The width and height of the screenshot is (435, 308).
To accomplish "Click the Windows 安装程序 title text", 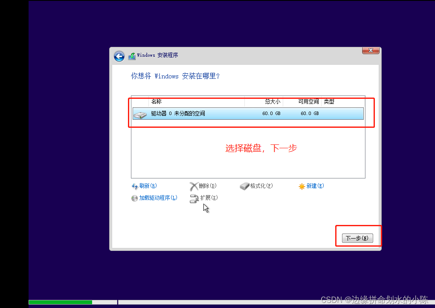I will [157, 55].
